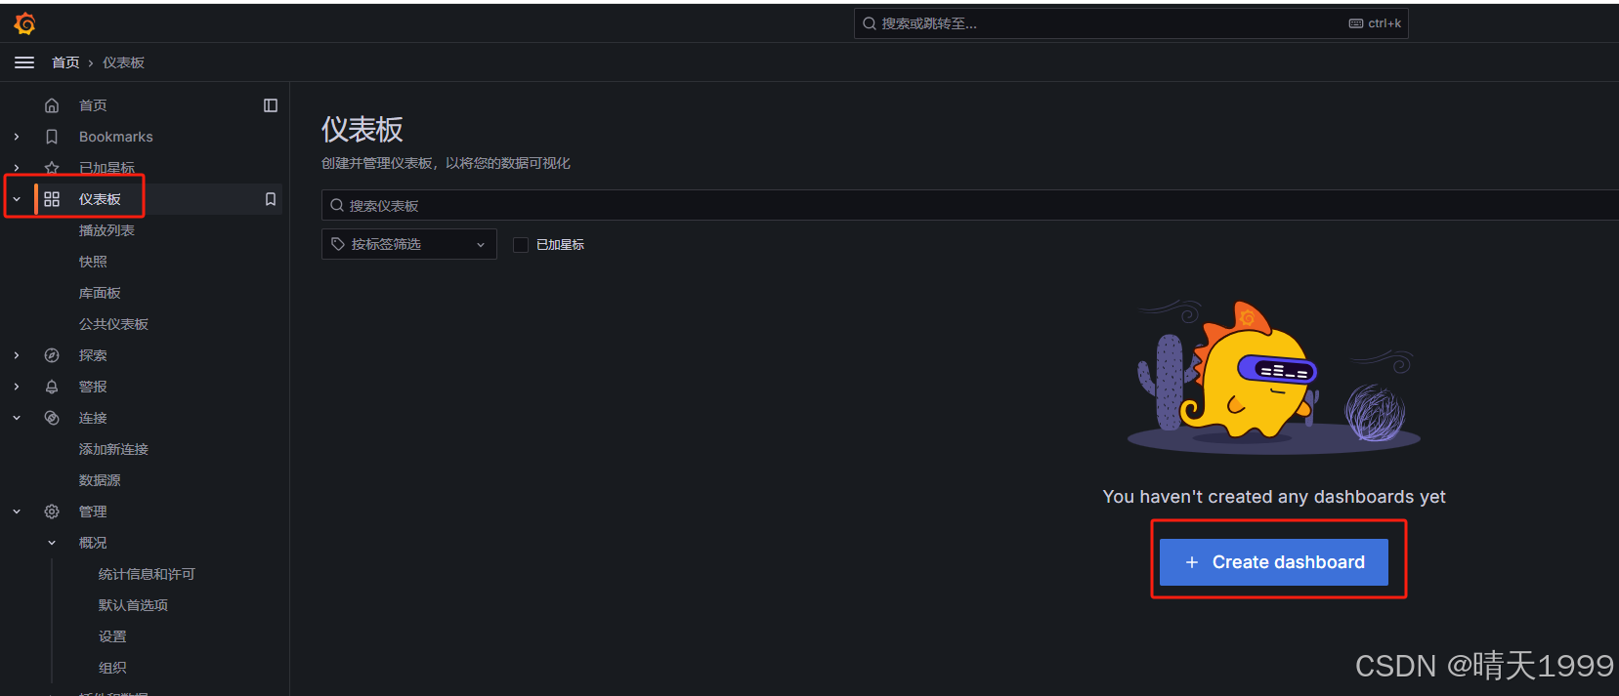Collapse the 概况 subsection chevron
Image resolution: width=1619 pixels, height=696 pixels.
coord(52,543)
